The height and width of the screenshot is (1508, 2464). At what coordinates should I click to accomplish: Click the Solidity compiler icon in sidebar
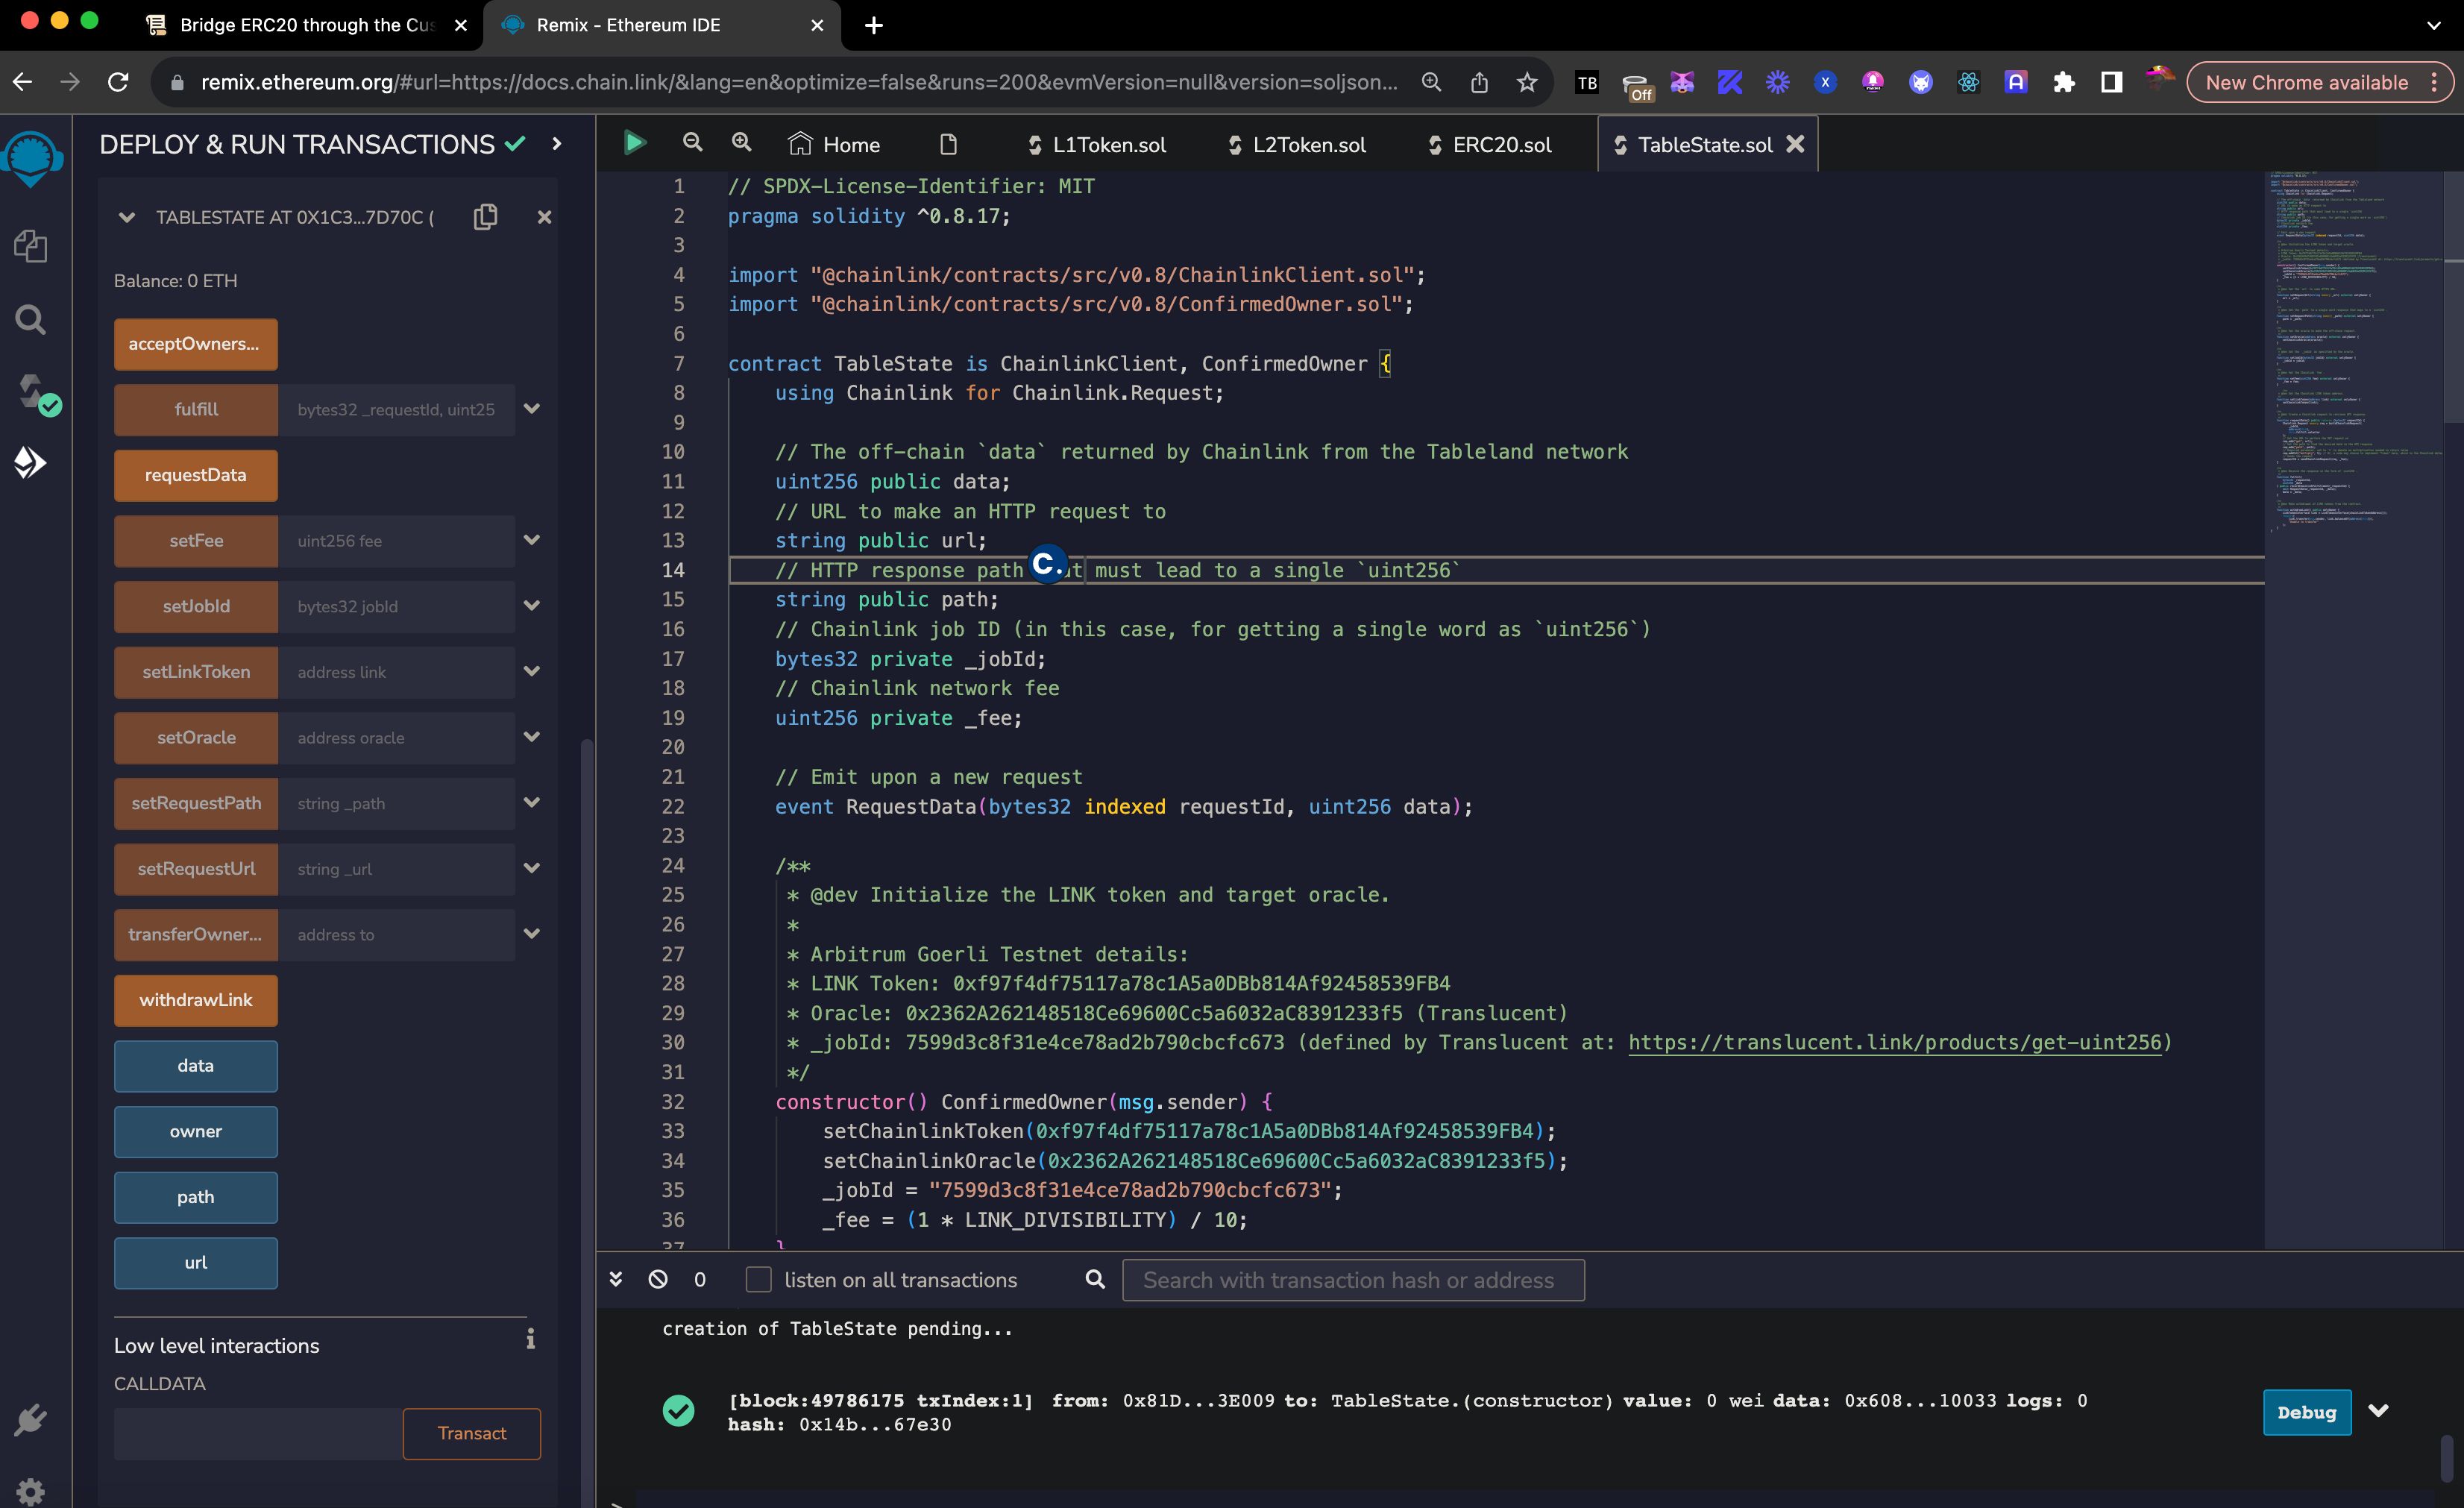click(x=30, y=391)
